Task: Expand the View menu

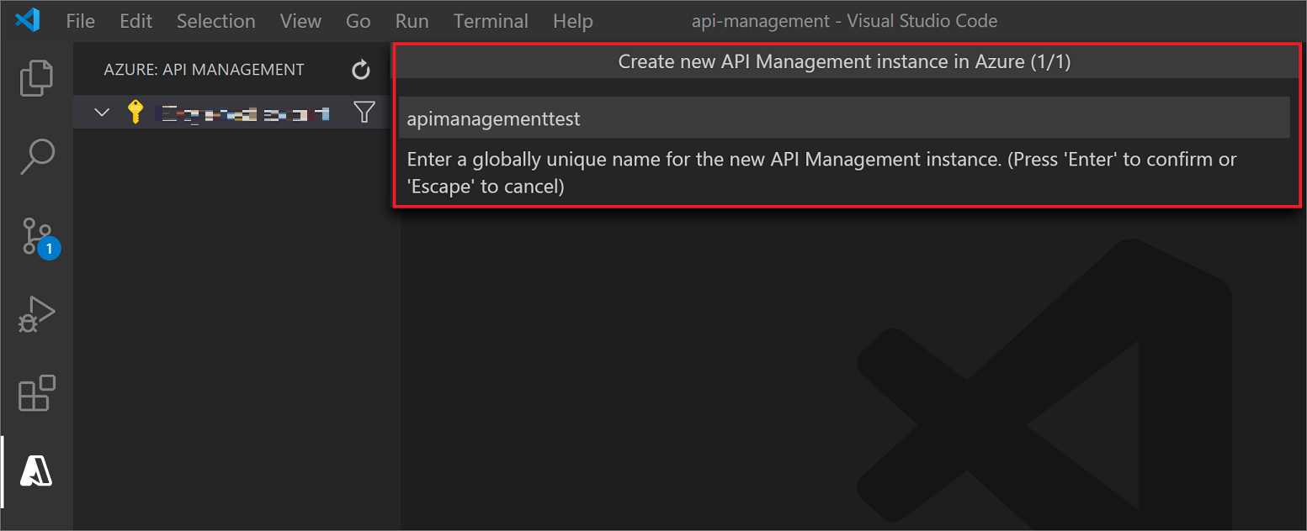Action: click(300, 20)
